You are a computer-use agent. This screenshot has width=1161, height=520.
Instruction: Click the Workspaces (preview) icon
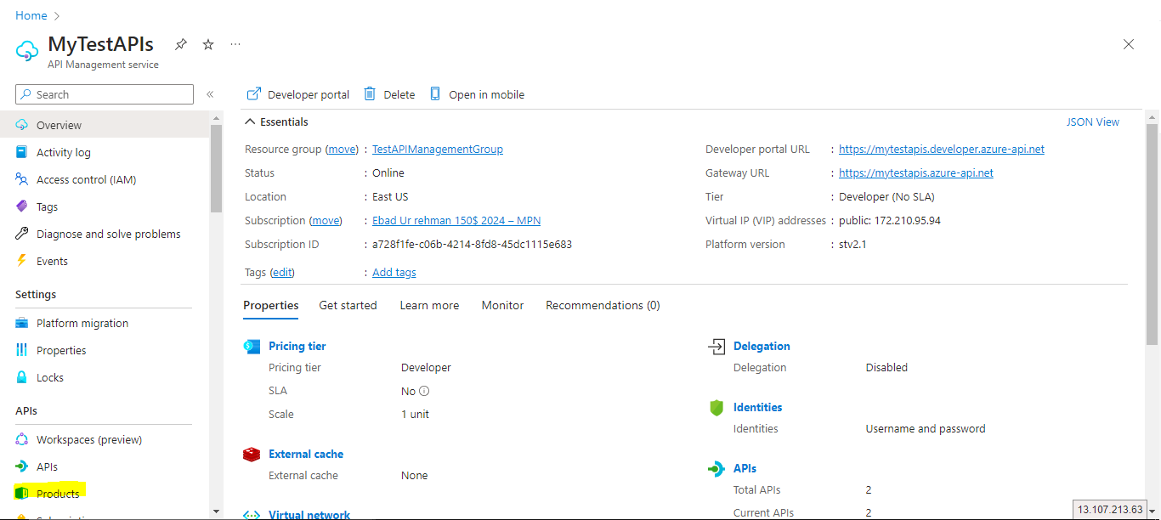pos(22,439)
